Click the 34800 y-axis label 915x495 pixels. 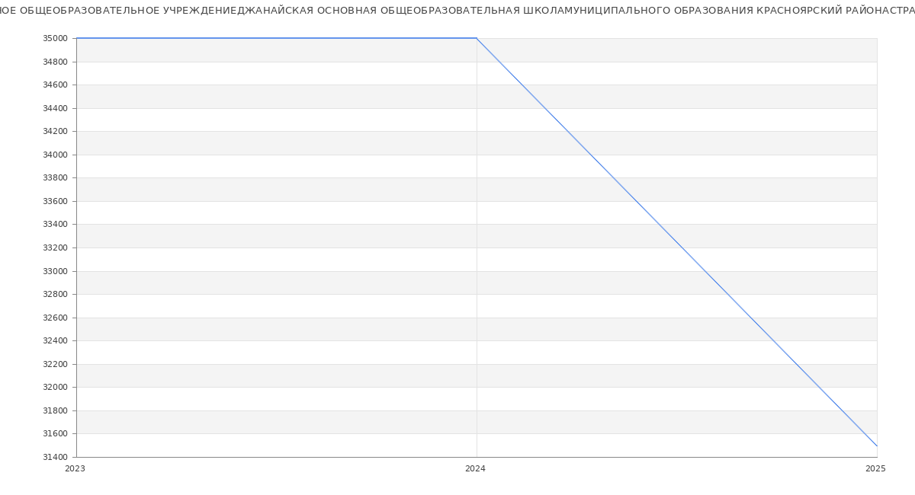55,62
